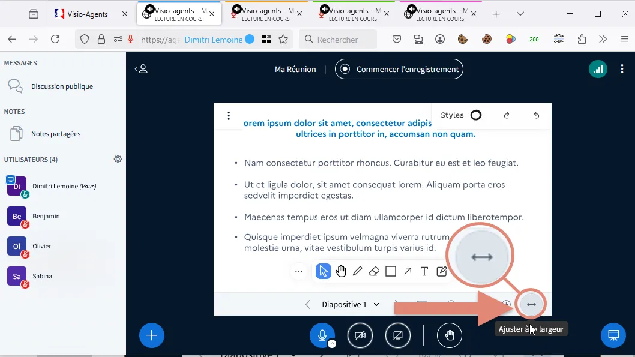Click the Dimitri Lemoine container label

click(x=220, y=39)
